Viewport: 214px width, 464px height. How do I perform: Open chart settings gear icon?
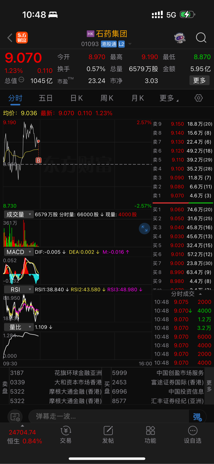(x=198, y=98)
